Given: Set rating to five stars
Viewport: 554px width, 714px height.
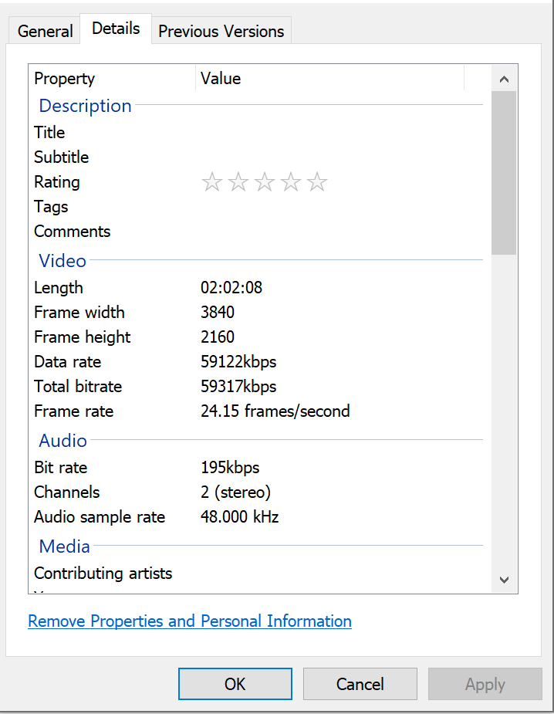Looking at the screenshot, I should tap(317, 182).
